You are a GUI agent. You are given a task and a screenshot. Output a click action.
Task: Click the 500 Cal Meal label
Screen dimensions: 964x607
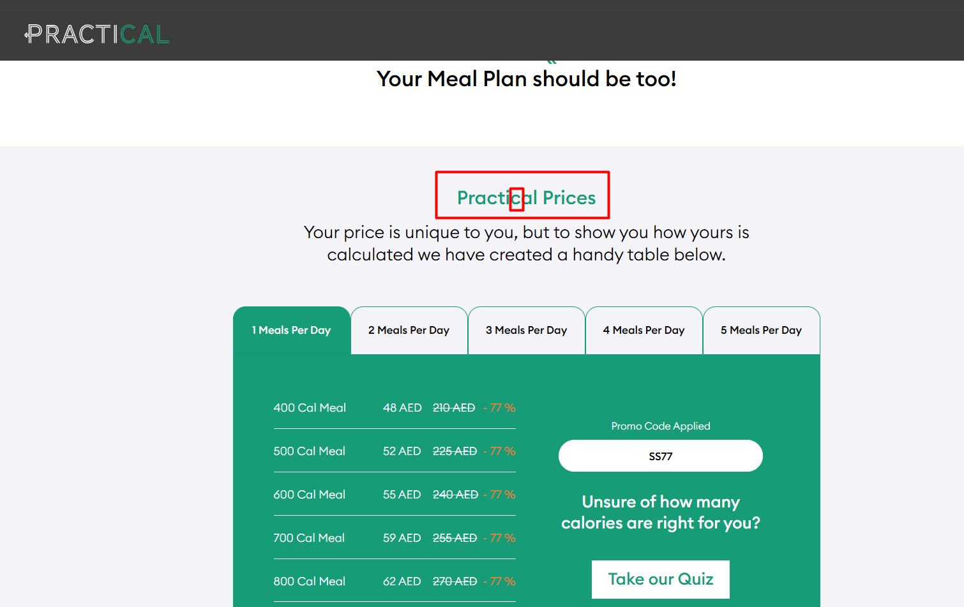pos(310,451)
